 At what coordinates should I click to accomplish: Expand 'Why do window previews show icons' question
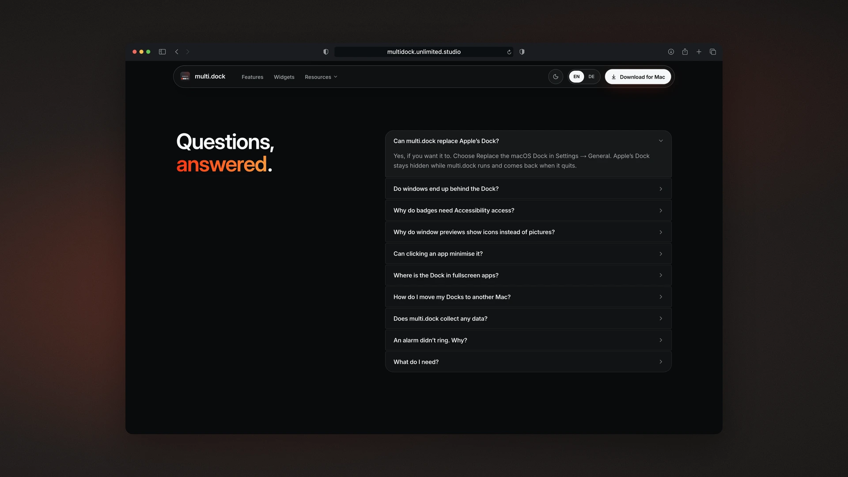[x=528, y=232]
